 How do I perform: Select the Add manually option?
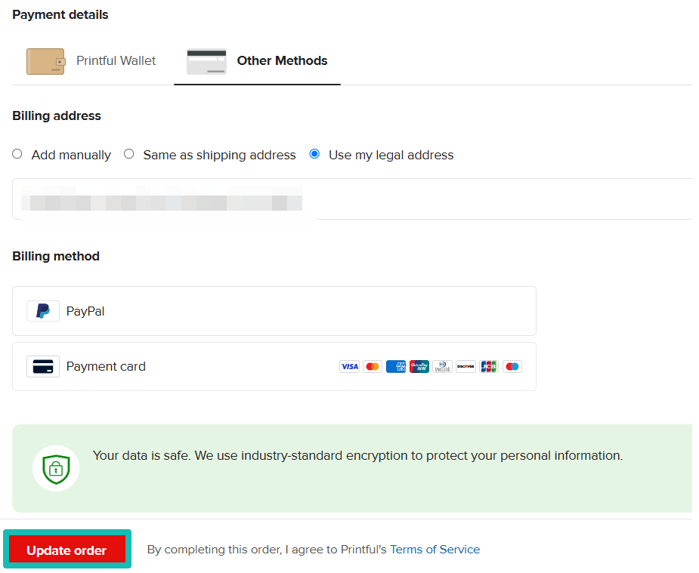click(x=17, y=154)
